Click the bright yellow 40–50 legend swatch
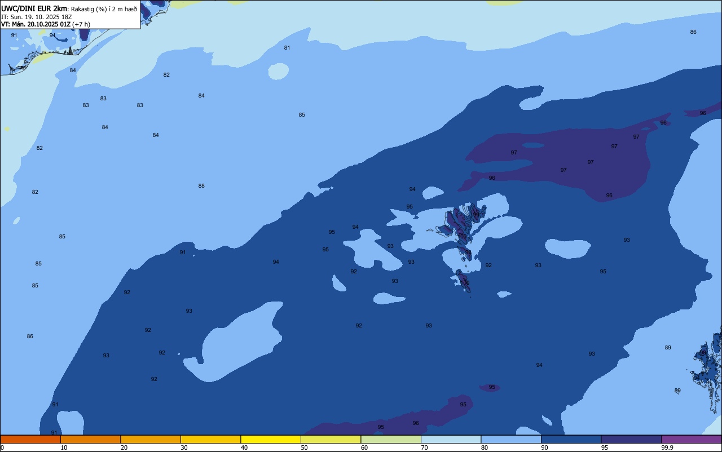The height and width of the screenshot is (452, 722). tap(271, 439)
